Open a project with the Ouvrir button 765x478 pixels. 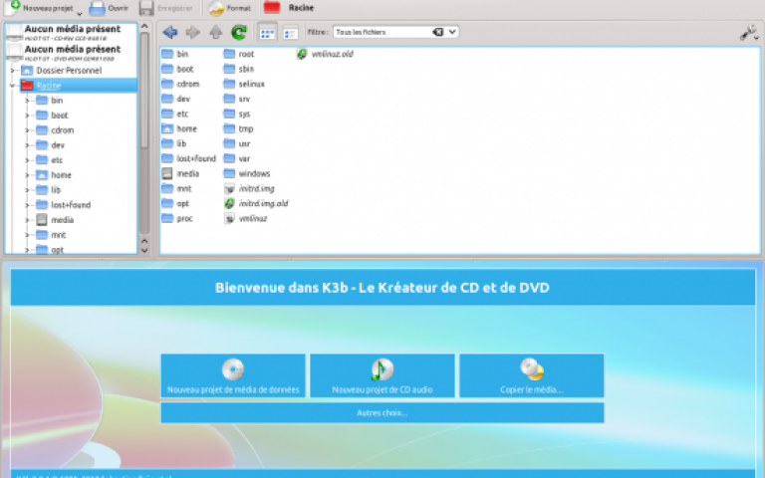point(98,8)
